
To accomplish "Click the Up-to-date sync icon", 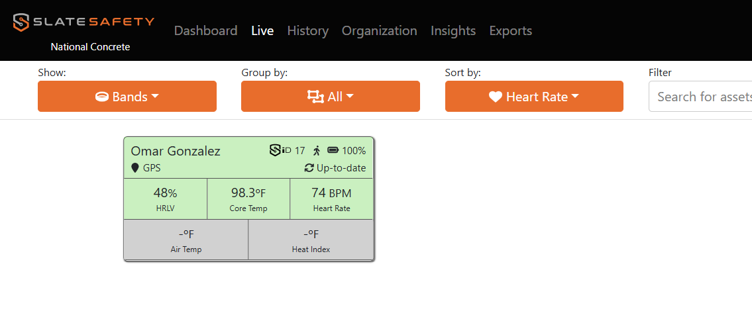I will [309, 168].
